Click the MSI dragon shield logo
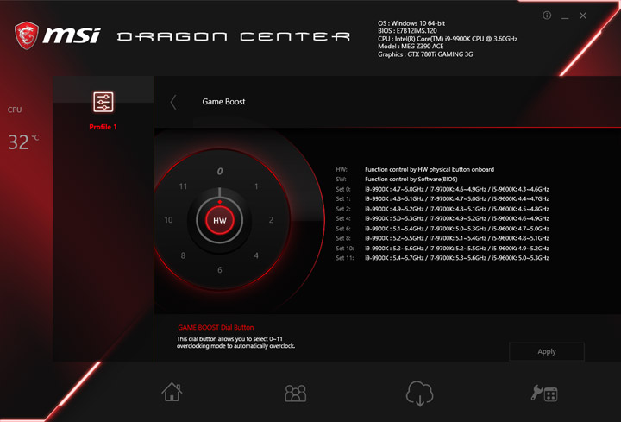Screen dimensions: 621x422 [27, 35]
